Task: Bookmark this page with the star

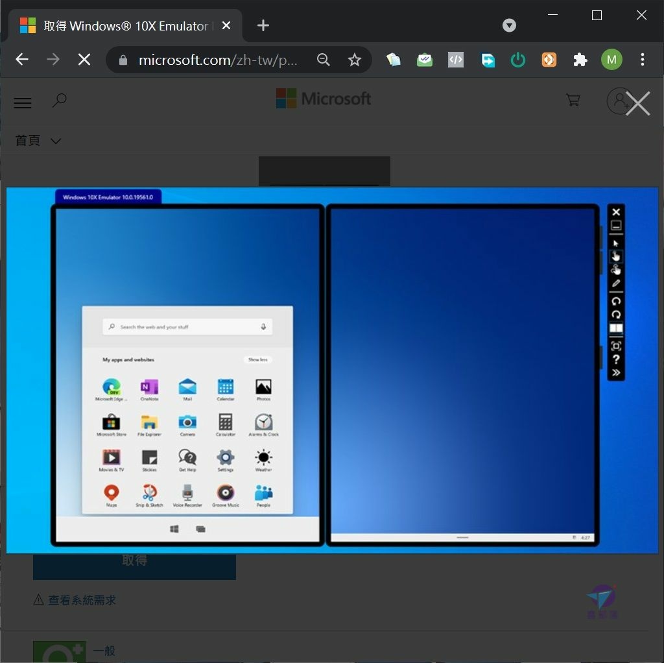Action: (x=354, y=60)
